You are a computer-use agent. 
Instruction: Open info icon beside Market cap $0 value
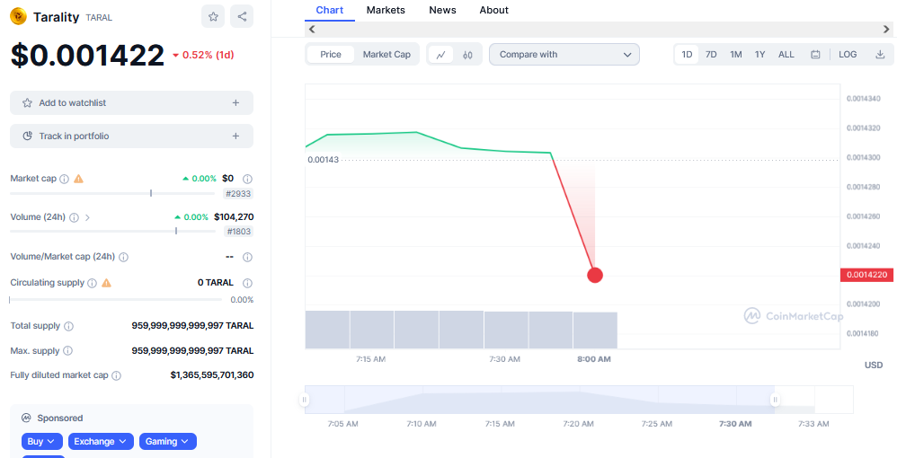[x=247, y=179]
